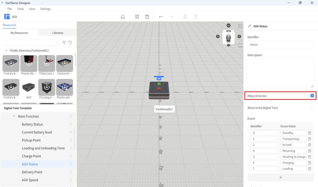Viewport: 318px width, 187px height.
Task: Open the resource filter funnel icon
Action: (64, 43)
